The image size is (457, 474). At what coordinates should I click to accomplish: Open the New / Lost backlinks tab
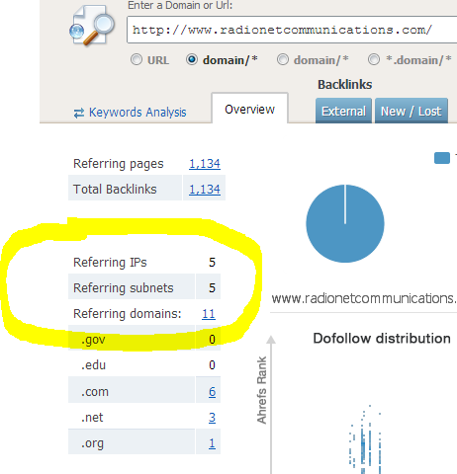pyautogui.click(x=411, y=111)
